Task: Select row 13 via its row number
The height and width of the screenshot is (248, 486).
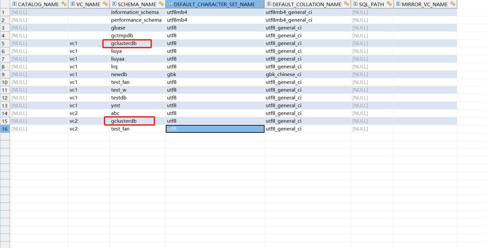Action: click(x=5, y=106)
